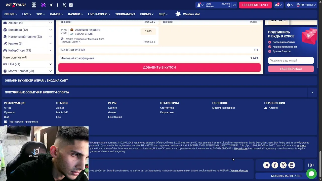Open Партнёрская программа footer link
The image size is (322, 181).
(23, 122)
